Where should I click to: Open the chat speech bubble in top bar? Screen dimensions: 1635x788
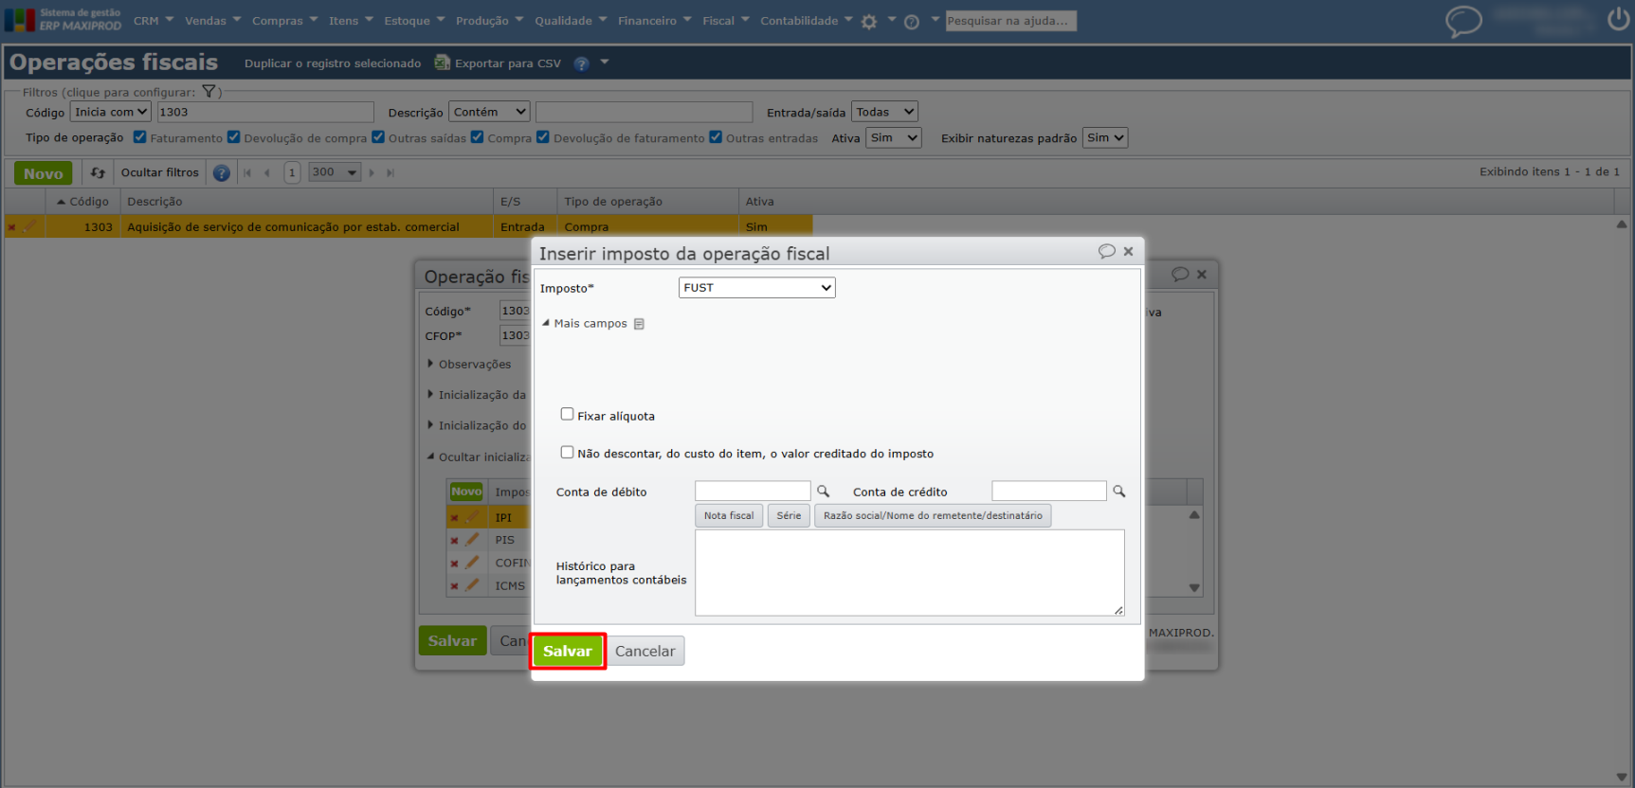[x=1463, y=21]
